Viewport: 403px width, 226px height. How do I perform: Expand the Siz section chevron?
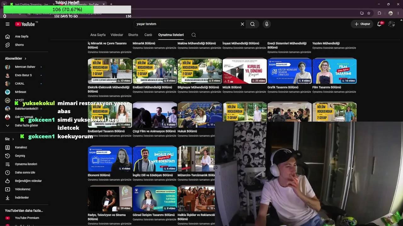pyautogui.click(x=13, y=139)
